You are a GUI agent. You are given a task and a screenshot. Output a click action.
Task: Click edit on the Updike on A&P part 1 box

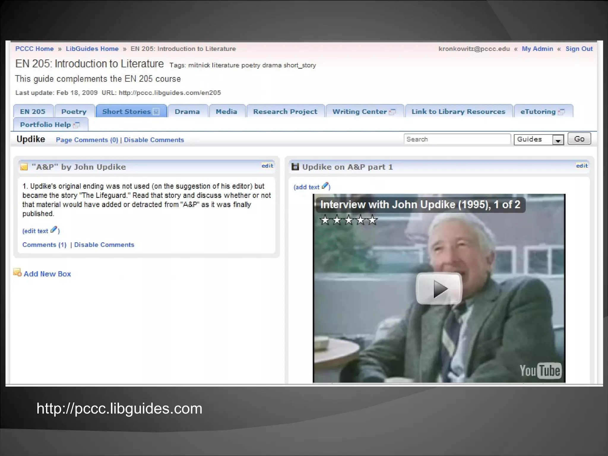click(582, 166)
